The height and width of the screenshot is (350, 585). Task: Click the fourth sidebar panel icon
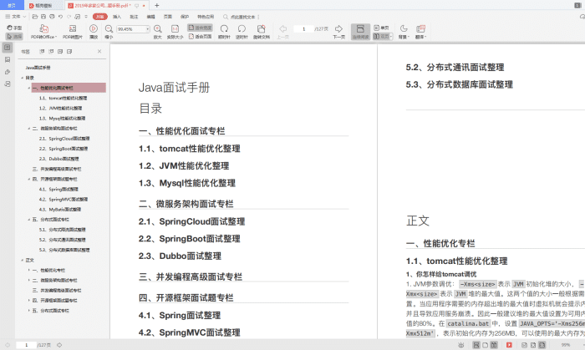click(x=8, y=84)
